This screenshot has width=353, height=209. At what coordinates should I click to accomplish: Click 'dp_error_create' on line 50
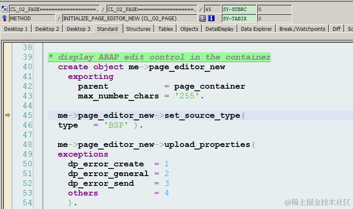click(106, 164)
